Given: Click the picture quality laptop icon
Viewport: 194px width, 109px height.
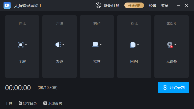Looking at the screenshot, I should [95, 45].
